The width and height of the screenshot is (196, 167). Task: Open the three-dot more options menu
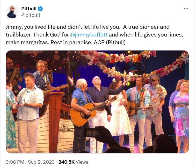pos(186,9)
